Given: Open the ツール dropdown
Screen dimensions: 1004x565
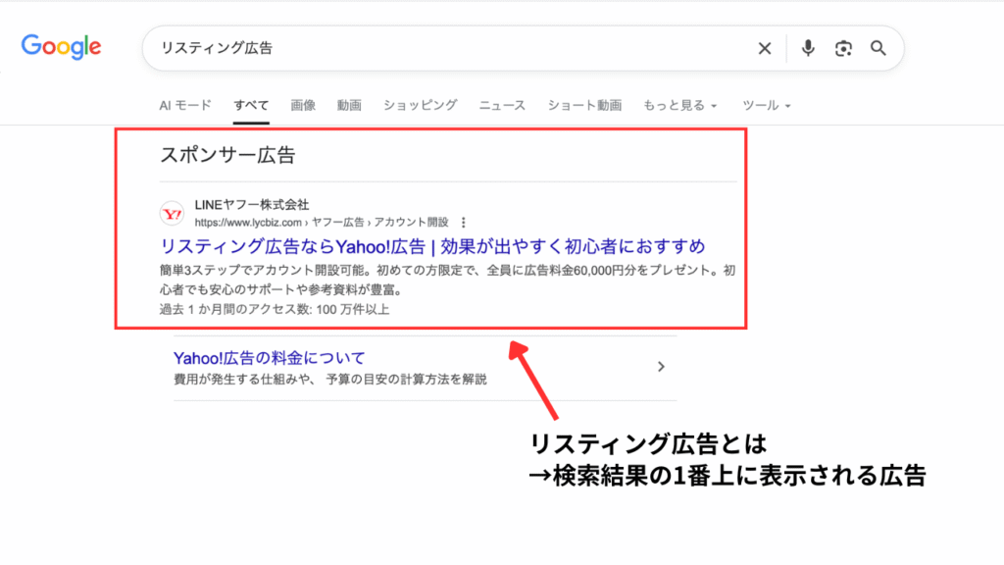Looking at the screenshot, I should (x=767, y=105).
